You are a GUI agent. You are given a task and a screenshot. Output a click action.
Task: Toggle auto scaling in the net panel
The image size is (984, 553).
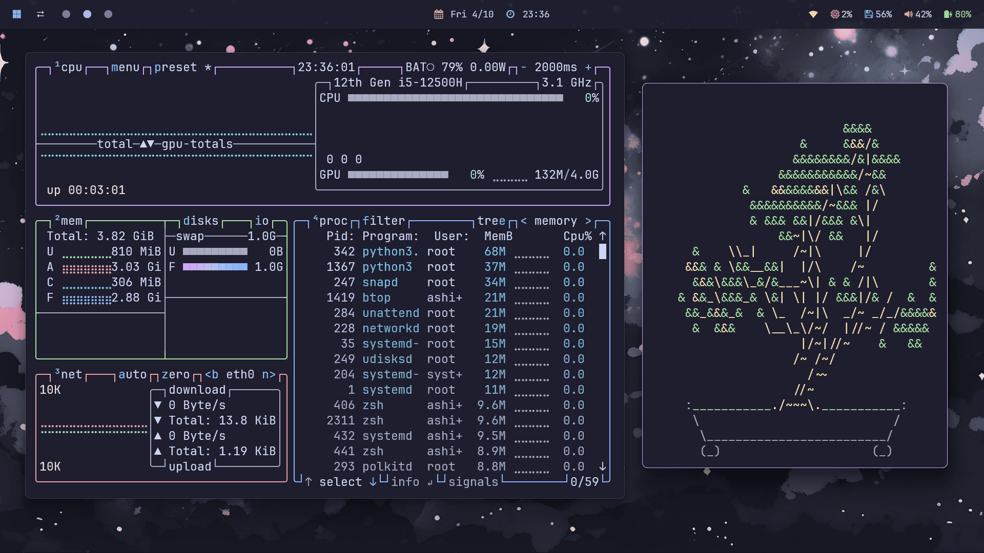click(x=132, y=374)
